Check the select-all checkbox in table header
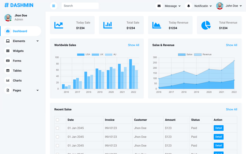The width and height of the screenshot is (246, 154). pyautogui.click(x=58, y=120)
